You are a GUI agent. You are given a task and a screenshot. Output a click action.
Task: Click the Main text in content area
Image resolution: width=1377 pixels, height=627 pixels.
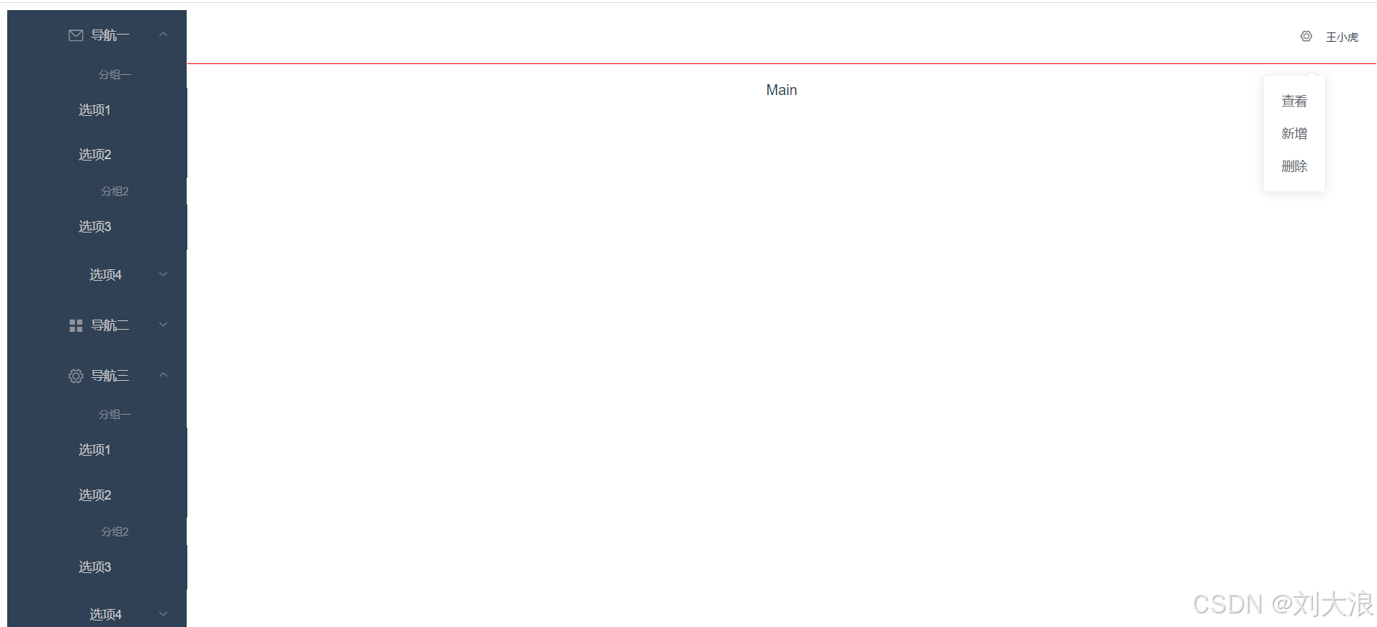pos(781,90)
